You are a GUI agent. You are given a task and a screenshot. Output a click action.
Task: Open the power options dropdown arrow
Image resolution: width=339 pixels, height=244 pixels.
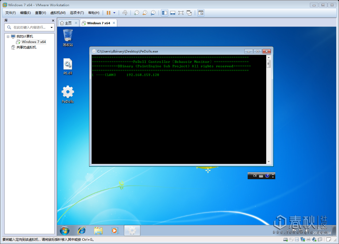[x=114, y=13]
